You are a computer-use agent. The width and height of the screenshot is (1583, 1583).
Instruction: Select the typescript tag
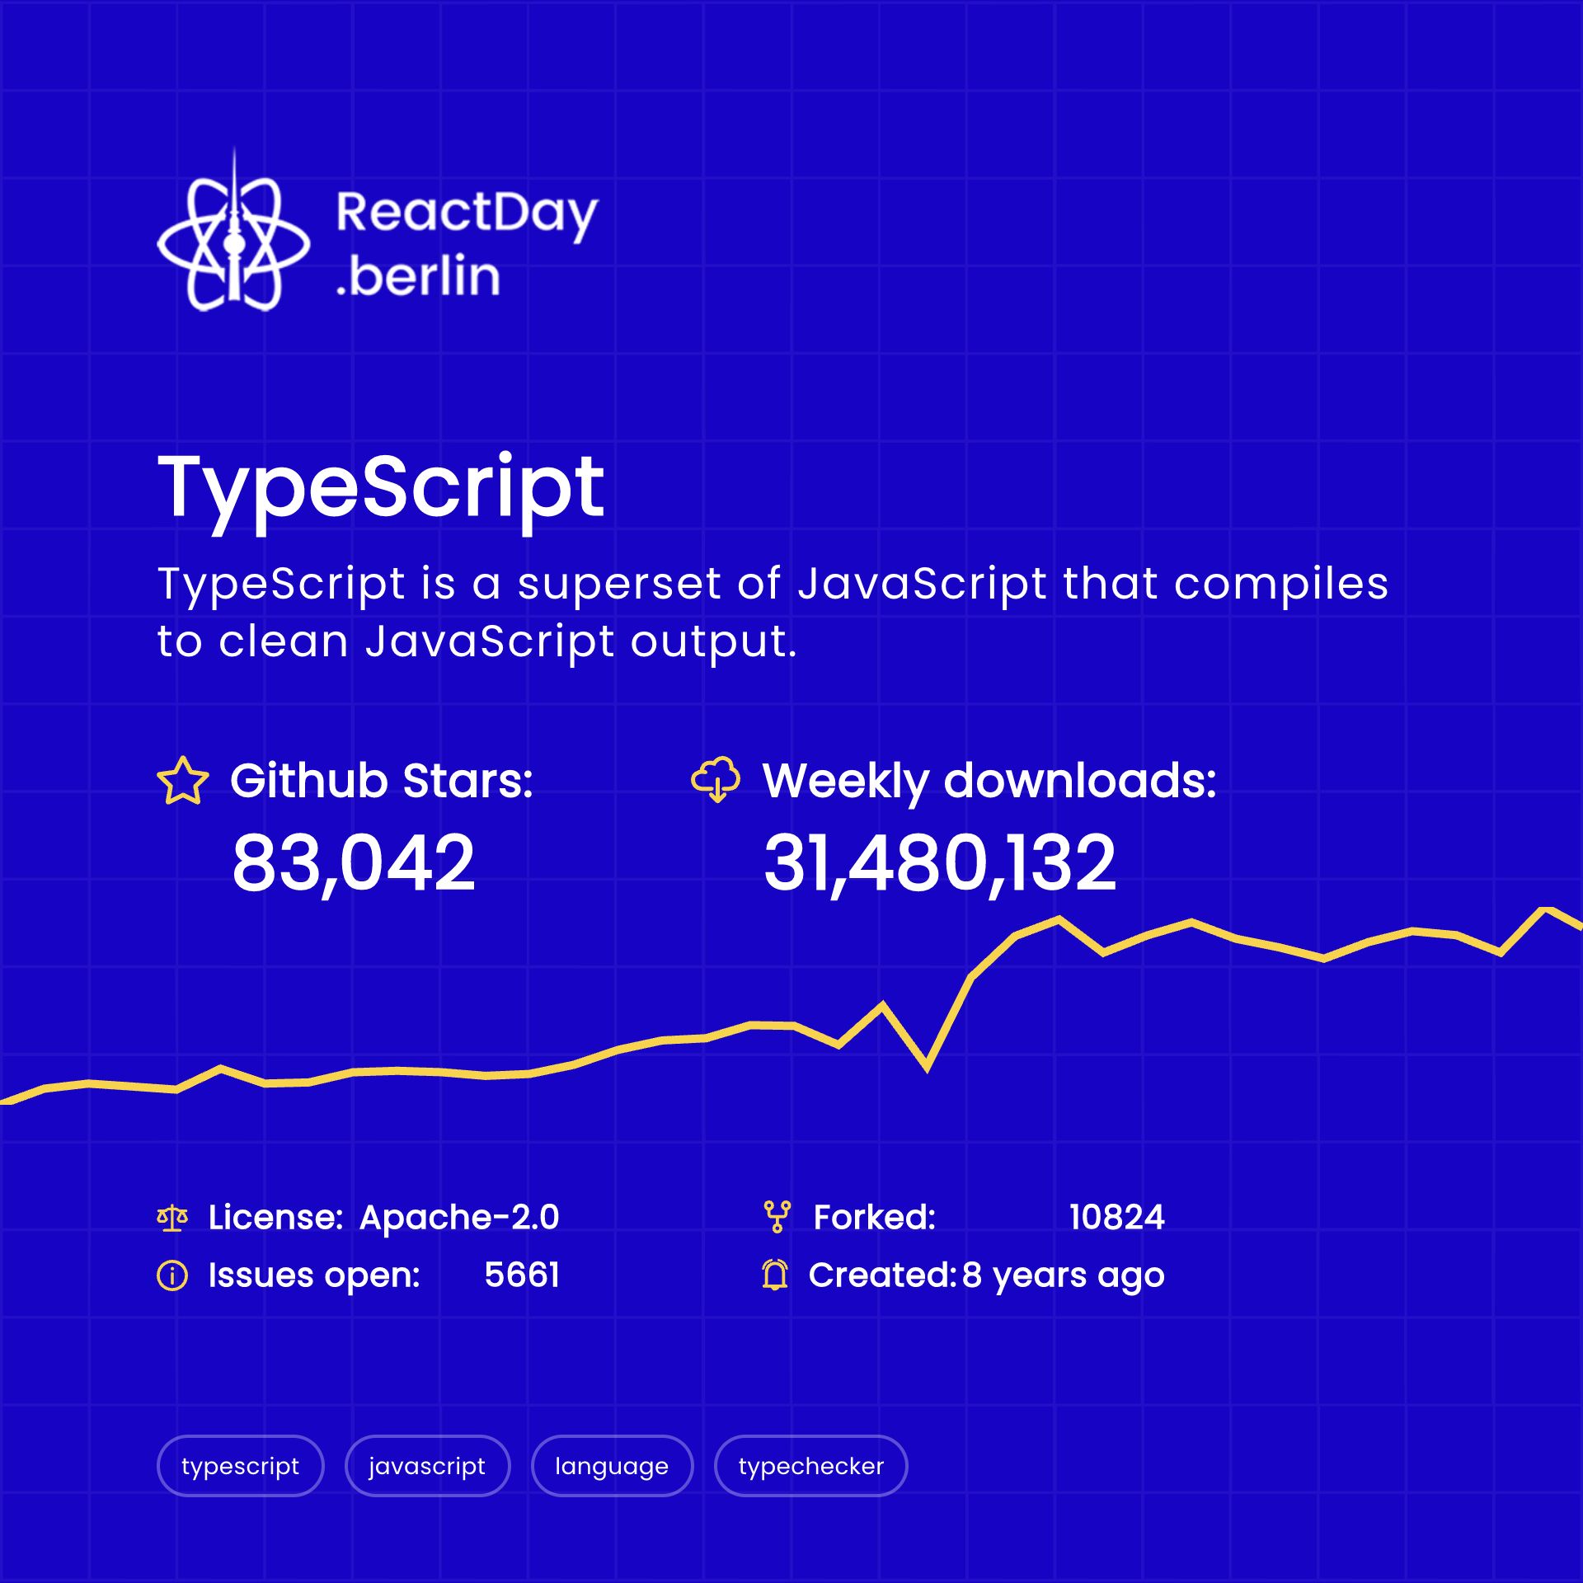pyautogui.click(x=240, y=1465)
